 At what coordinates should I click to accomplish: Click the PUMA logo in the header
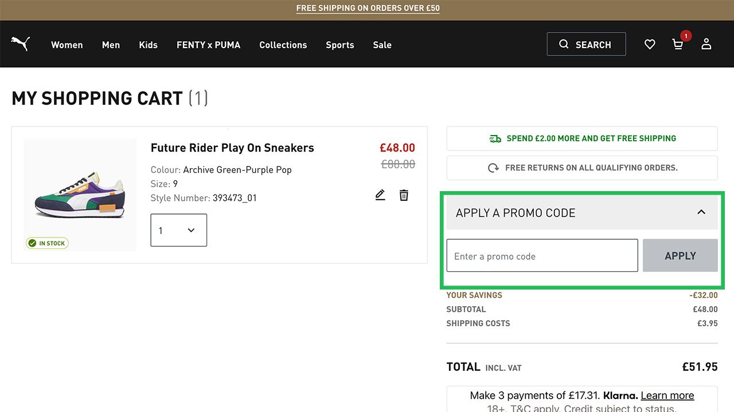tap(20, 44)
